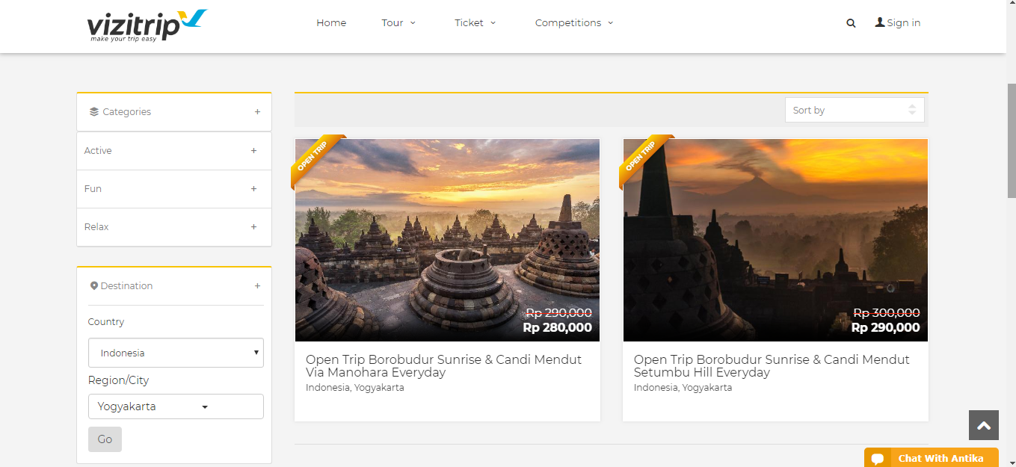The image size is (1016, 467).
Task: Expand the Fun category
Action: pyautogui.click(x=253, y=189)
